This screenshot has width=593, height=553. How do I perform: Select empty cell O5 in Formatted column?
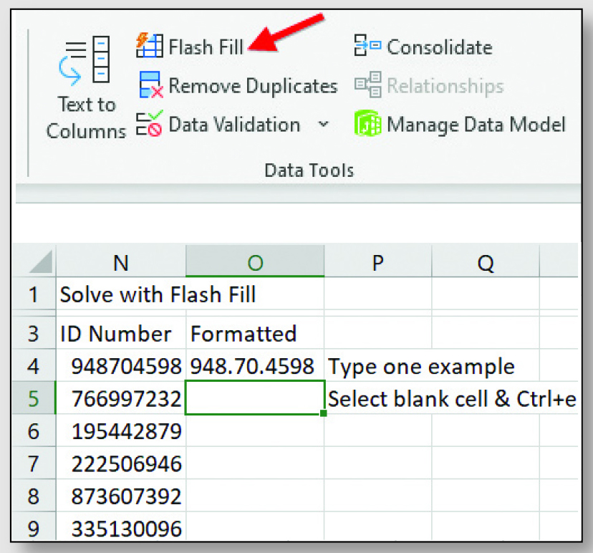(255, 398)
